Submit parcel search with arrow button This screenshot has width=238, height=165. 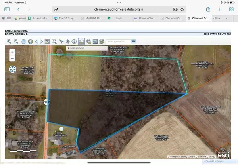coord(134,41)
